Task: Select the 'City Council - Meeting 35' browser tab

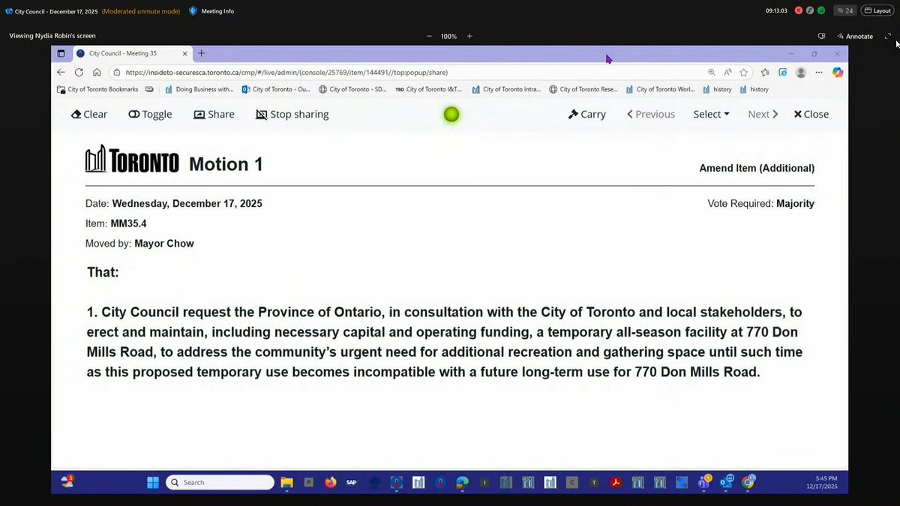Action: [131, 53]
